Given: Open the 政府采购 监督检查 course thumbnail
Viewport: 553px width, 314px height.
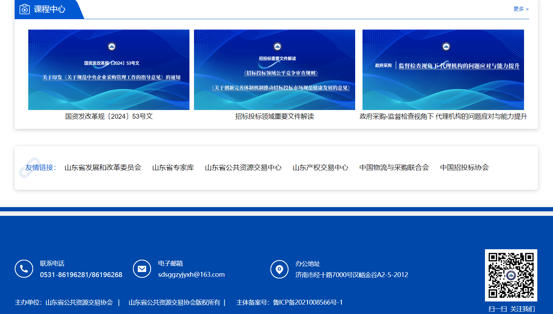Looking at the screenshot, I should pyautogui.click(x=443, y=70).
